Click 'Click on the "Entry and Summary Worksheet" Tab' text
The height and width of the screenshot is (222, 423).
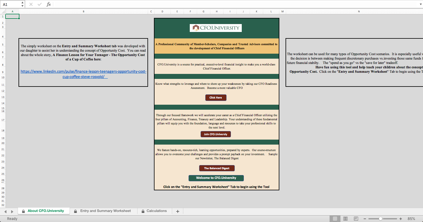[216, 187]
